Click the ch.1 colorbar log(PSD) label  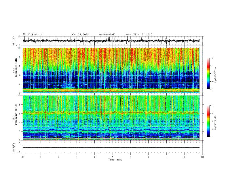(x=216, y=75)
